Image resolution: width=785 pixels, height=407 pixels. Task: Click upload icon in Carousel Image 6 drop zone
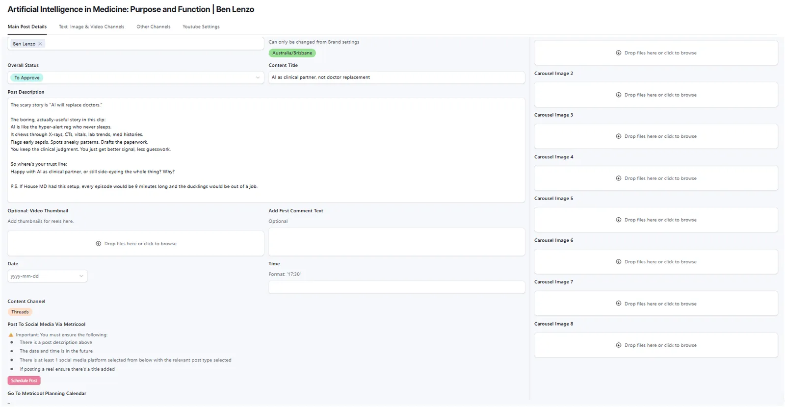[619, 261]
